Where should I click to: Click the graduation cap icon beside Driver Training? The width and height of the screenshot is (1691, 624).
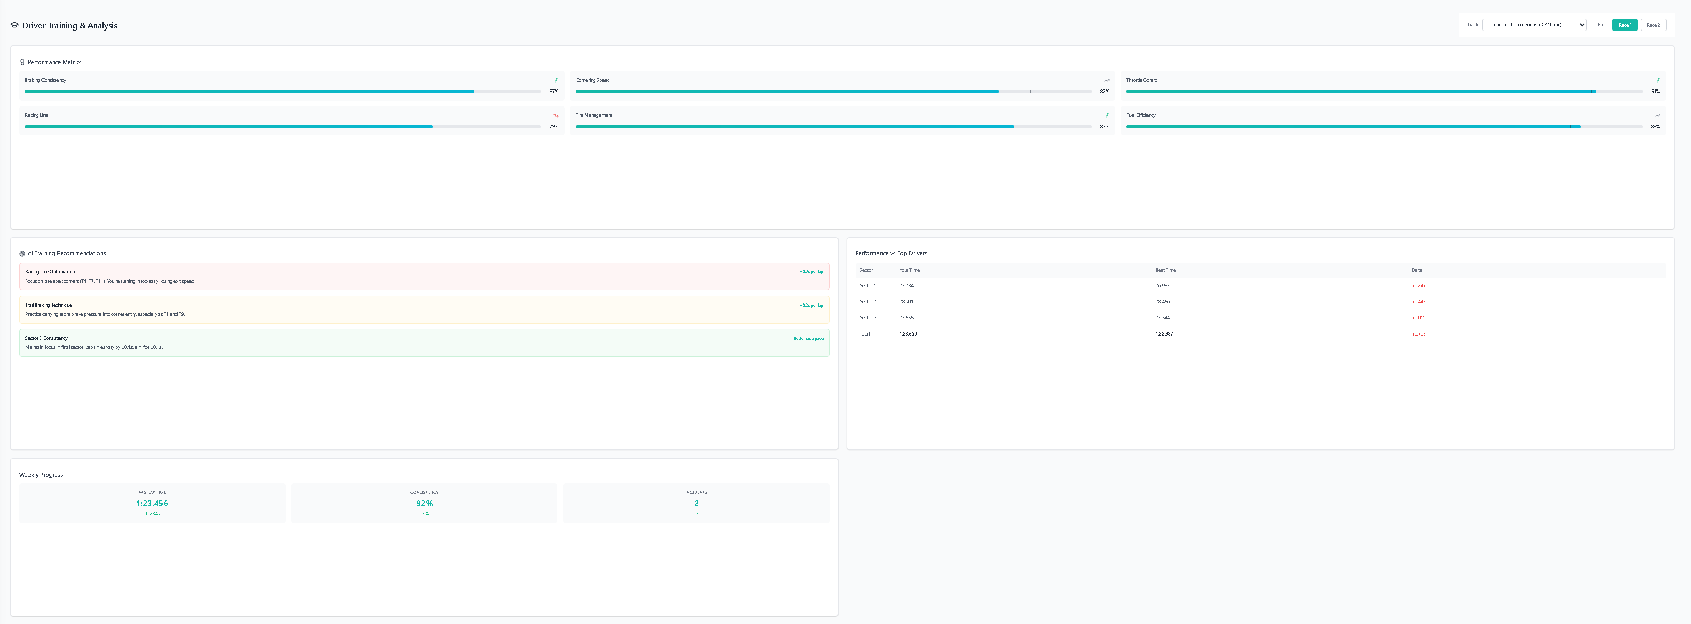click(x=14, y=25)
